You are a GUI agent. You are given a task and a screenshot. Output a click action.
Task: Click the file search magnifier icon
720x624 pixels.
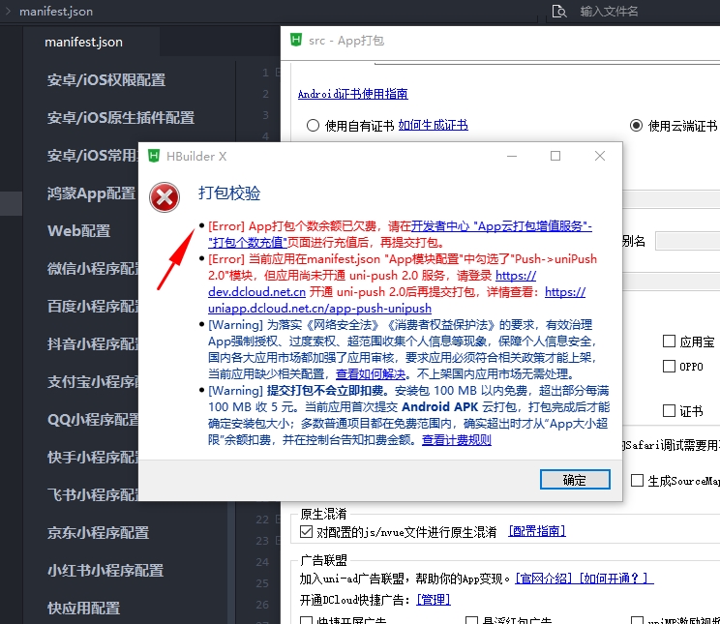click(558, 11)
